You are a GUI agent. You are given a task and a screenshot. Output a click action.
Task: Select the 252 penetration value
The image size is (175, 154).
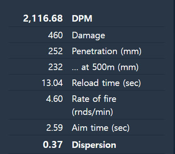tap(56, 51)
